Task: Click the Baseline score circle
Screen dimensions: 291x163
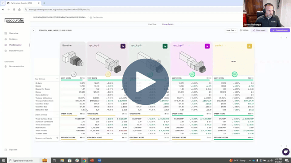Action: 74,74
